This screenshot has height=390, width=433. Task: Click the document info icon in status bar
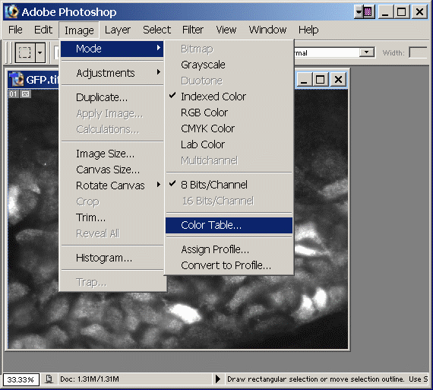tap(49, 379)
